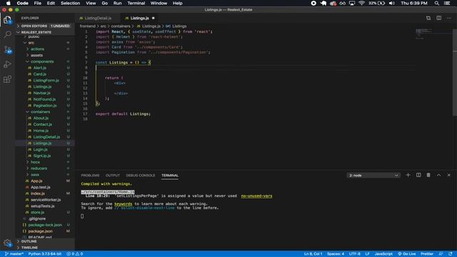
Task: Open errors and warnings count in status bar
Action: coord(75,254)
